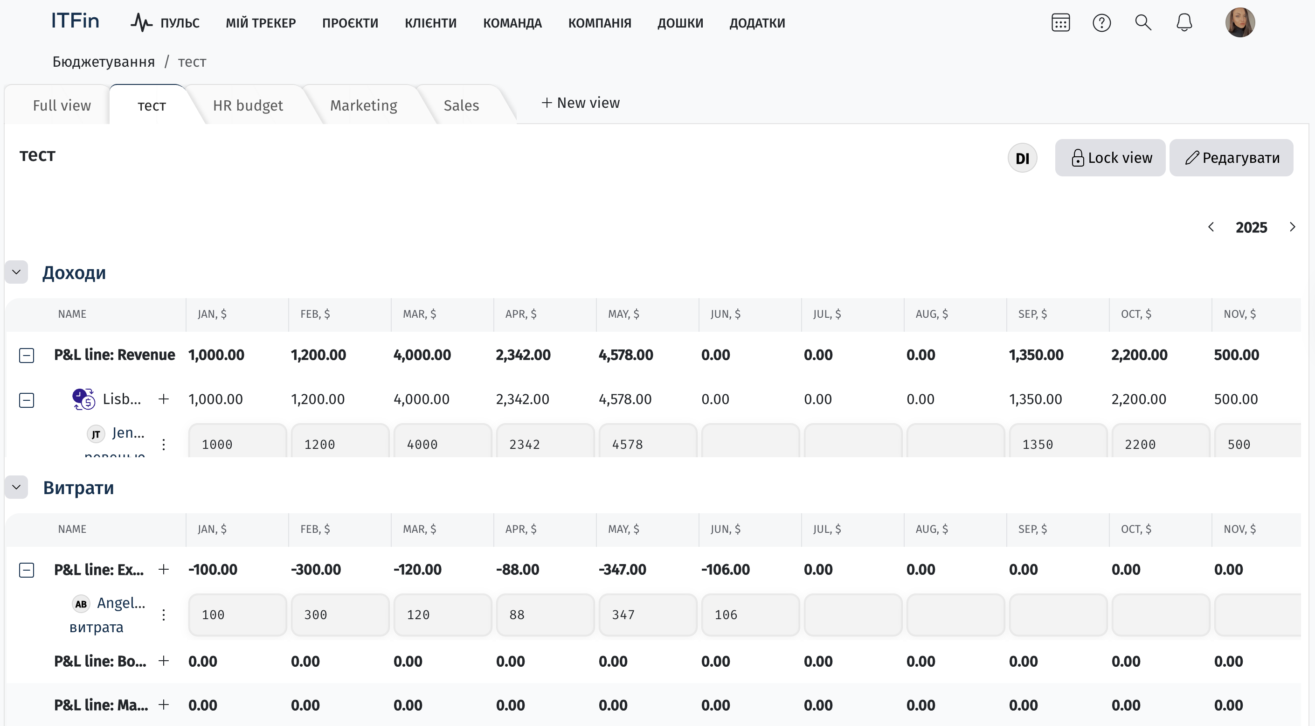Click Jen... MAR input field with 4000
The width and height of the screenshot is (1315, 726).
[442, 443]
